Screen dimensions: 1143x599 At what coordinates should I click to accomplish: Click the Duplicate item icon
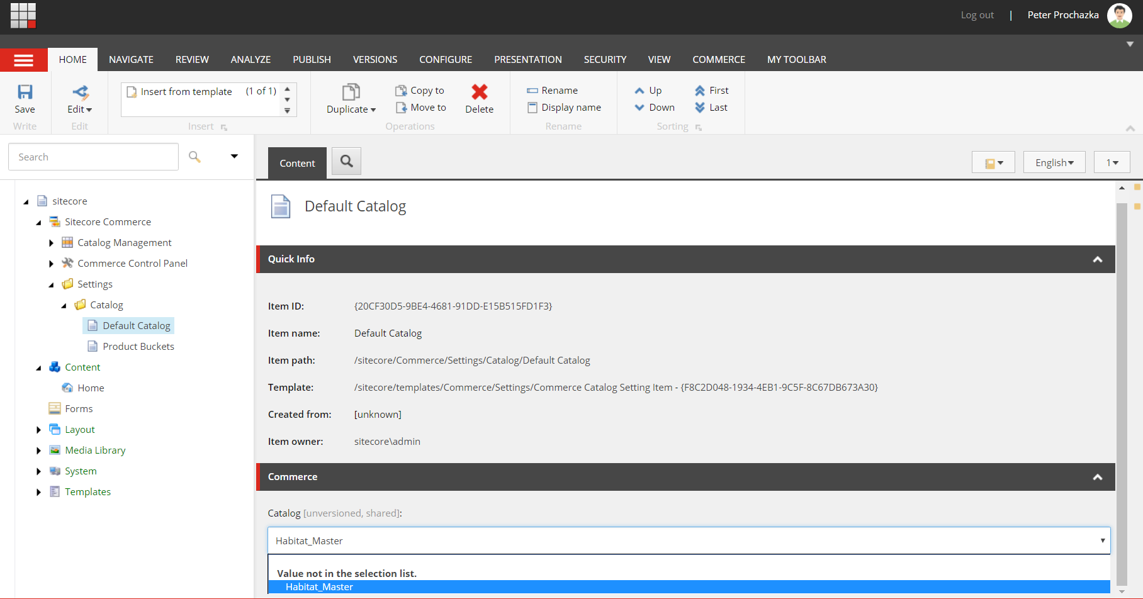pyautogui.click(x=351, y=92)
